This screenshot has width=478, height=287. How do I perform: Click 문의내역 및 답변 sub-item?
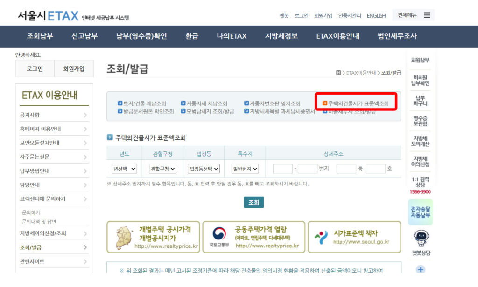point(39,222)
